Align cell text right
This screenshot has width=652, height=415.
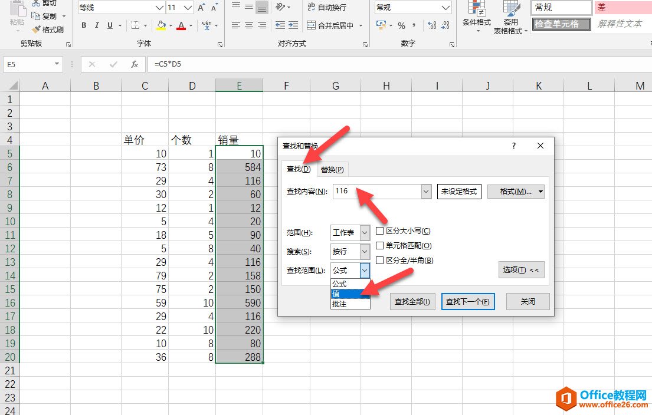[x=262, y=25]
